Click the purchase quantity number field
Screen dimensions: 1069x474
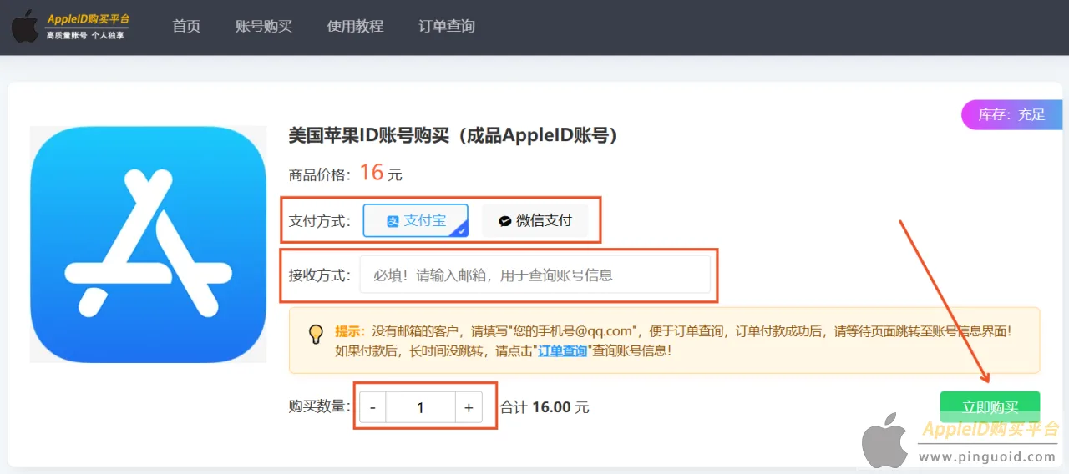tap(420, 408)
